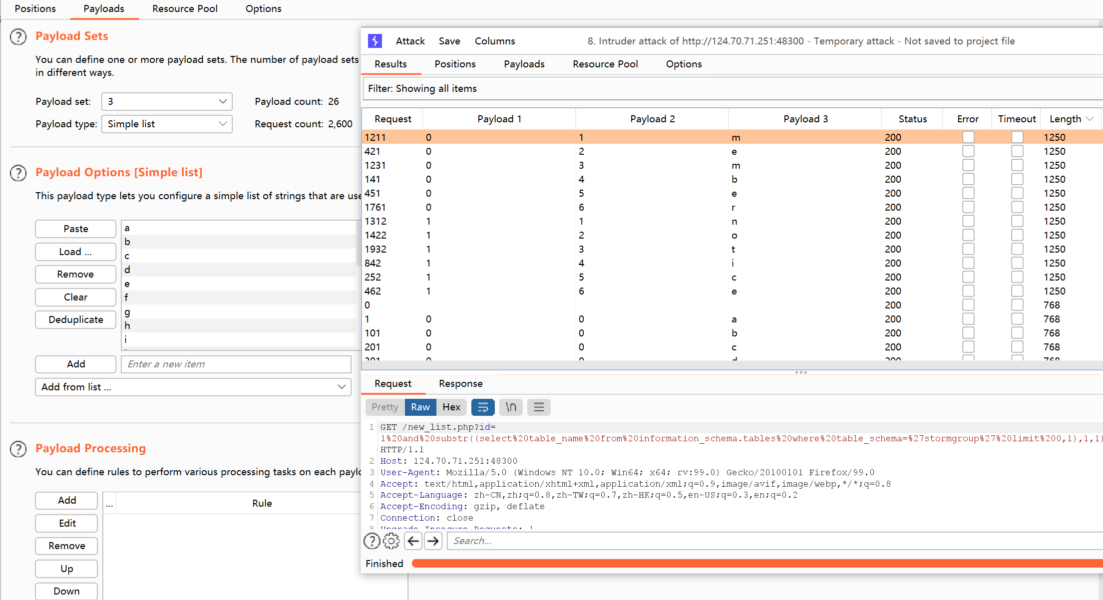Click the Deduplicate button
The width and height of the screenshot is (1103, 600).
click(74, 319)
